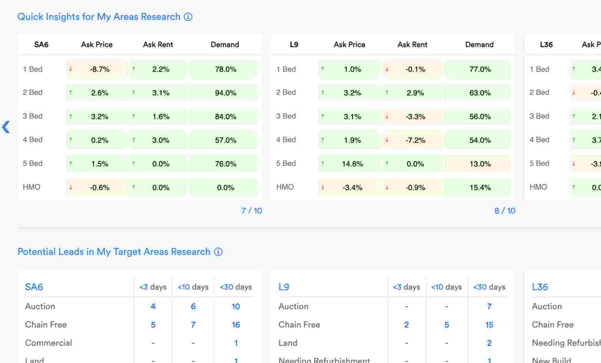Image resolution: width=601 pixels, height=363 pixels.
Task: Click the Ask Price column header in L9 table
Action: click(x=349, y=45)
